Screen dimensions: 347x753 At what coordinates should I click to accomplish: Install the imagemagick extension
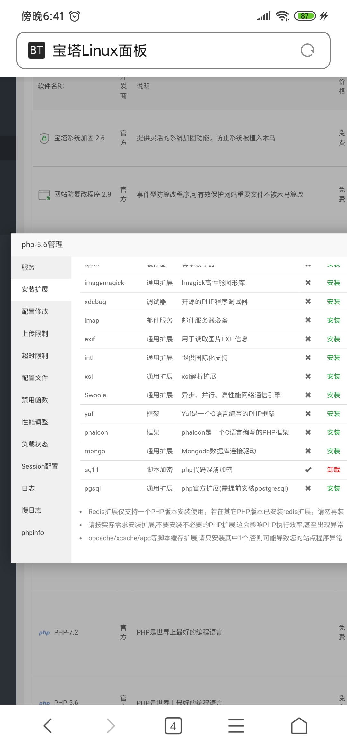click(334, 283)
